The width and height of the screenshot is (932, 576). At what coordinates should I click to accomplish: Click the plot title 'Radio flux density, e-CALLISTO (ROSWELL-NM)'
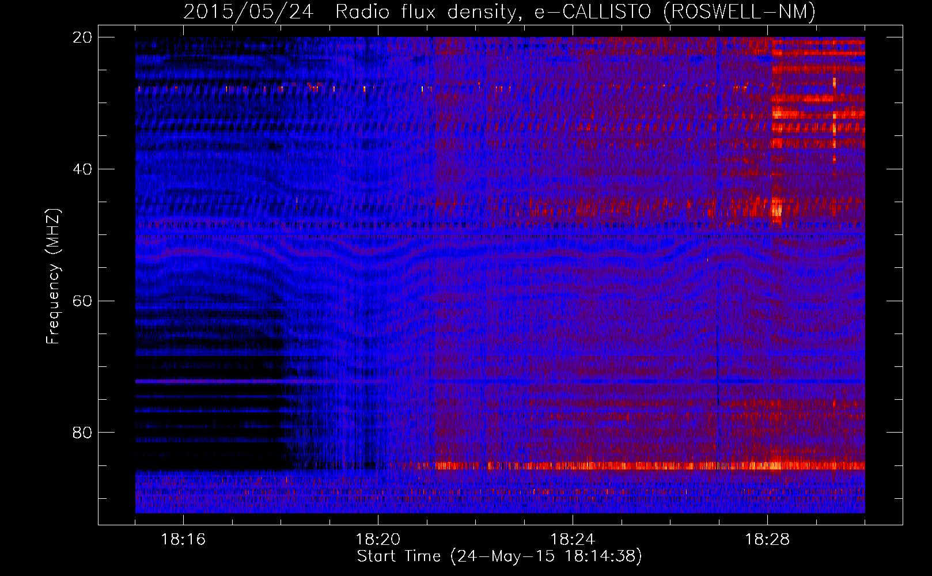575,12
